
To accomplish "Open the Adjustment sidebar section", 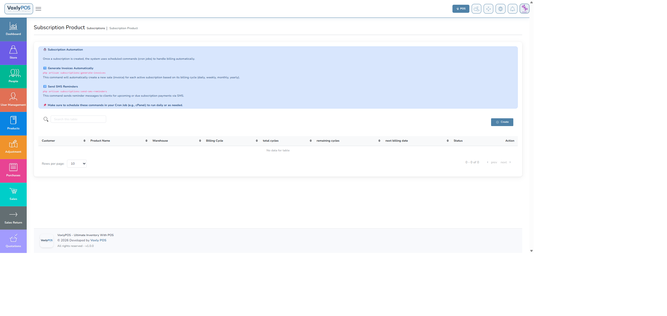I will click(13, 147).
